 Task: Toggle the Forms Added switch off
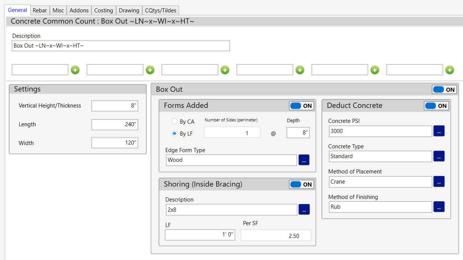[x=302, y=106]
